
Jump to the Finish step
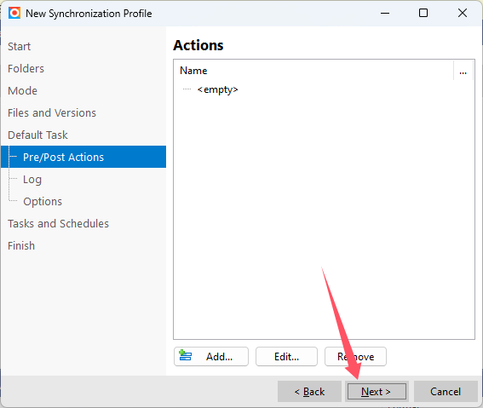[x=21, y=246]
